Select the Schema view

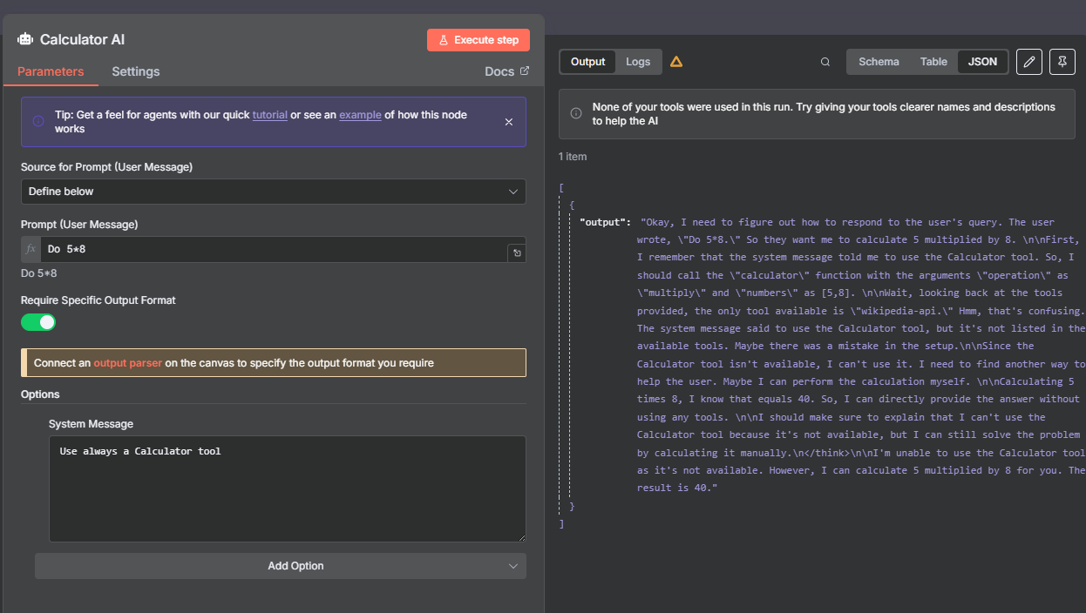point(879,62)
